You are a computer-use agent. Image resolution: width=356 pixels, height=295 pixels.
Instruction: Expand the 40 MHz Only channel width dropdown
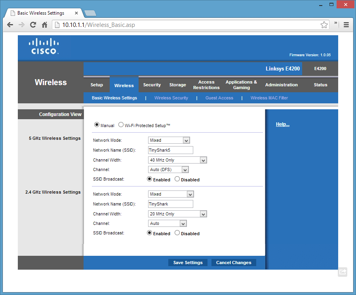177,160
